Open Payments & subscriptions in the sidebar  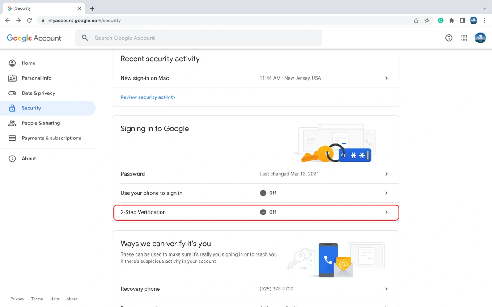(x=48, y=138)
